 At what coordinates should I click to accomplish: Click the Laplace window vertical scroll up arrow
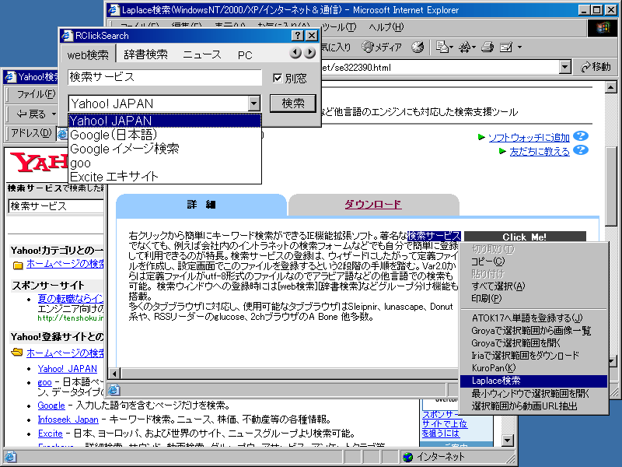(x=611, y=87)
